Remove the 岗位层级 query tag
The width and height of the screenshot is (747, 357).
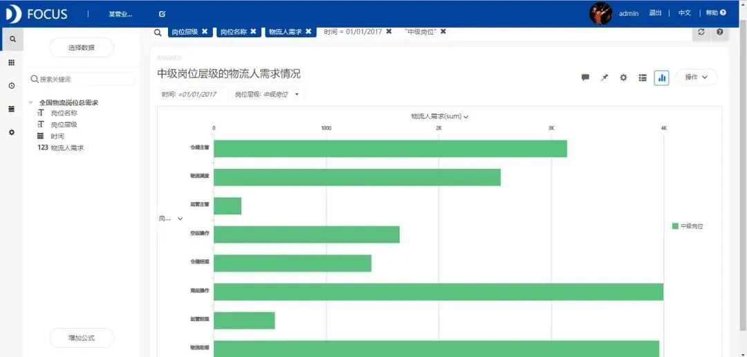point(204,31)
